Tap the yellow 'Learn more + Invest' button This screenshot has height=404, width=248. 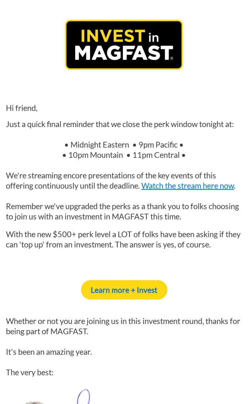tap(124, 290)
